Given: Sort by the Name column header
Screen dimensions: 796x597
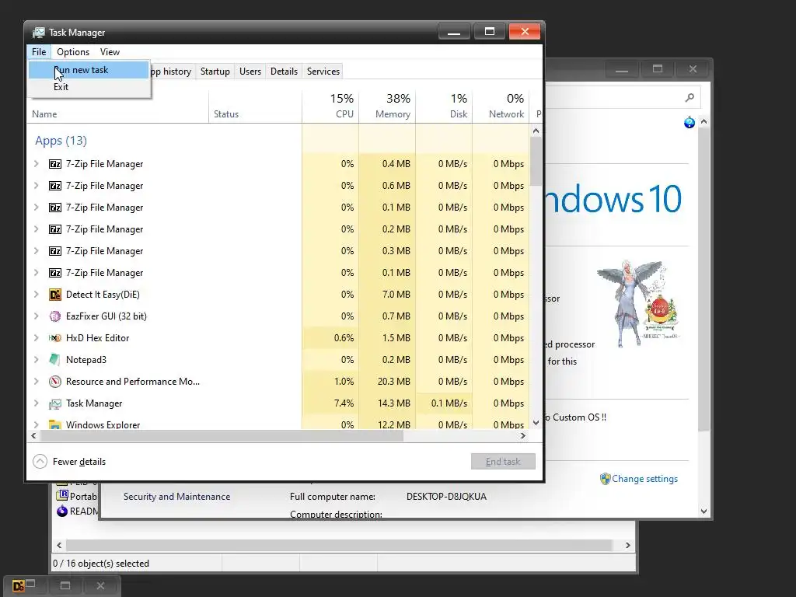Looking at the screenshot, I should (118, 106).
